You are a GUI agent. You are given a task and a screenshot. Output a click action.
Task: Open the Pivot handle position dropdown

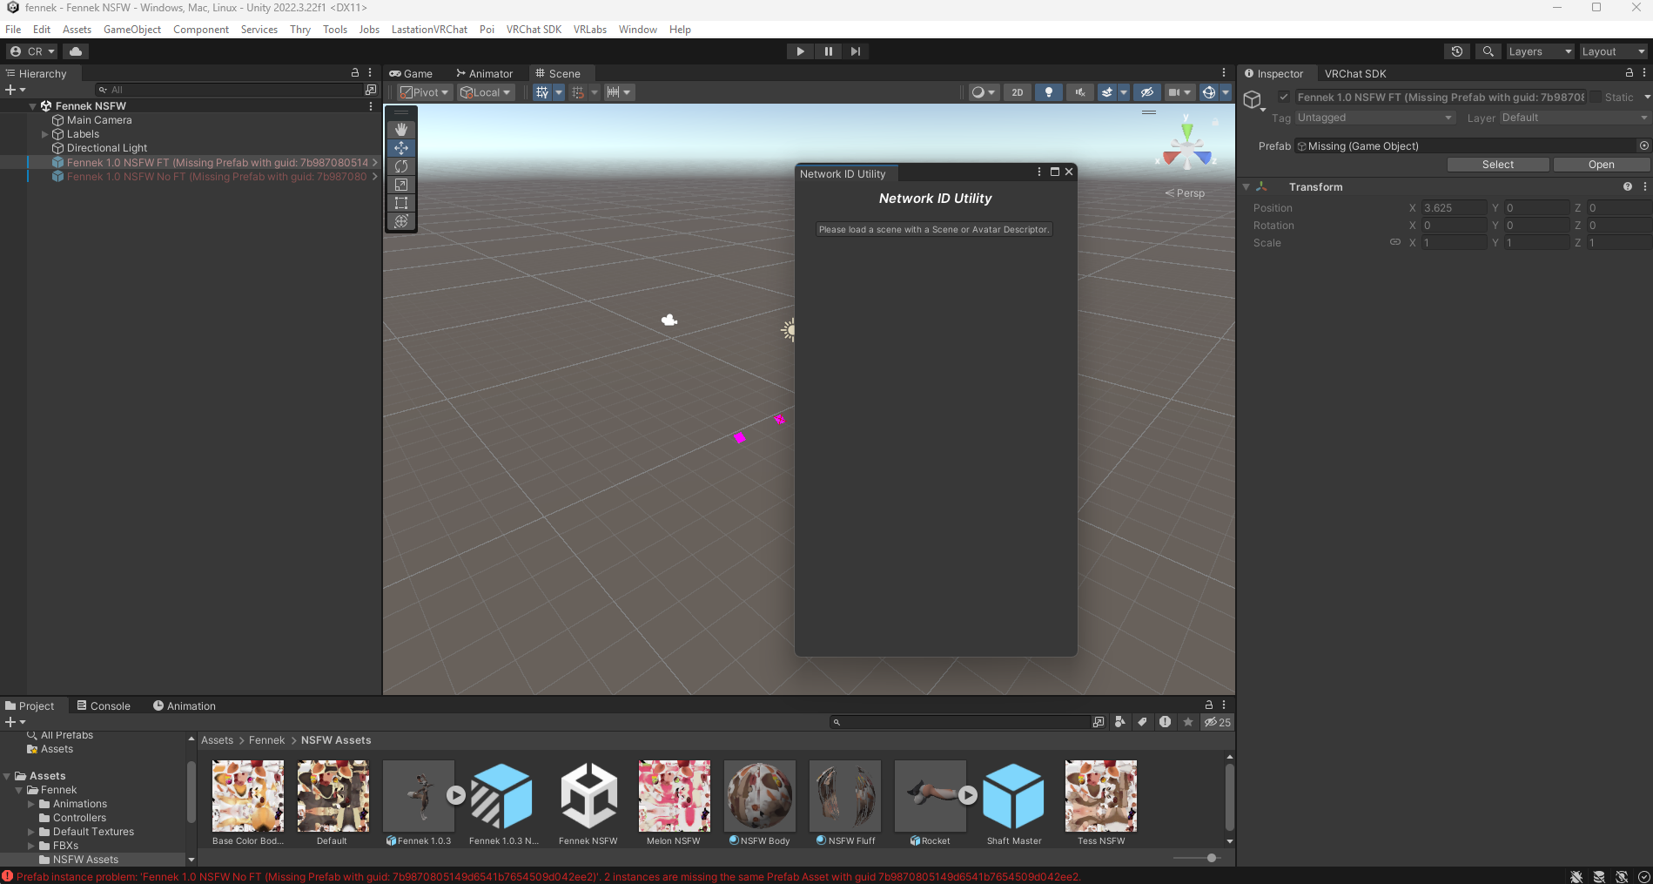click(x=424, y=92)
